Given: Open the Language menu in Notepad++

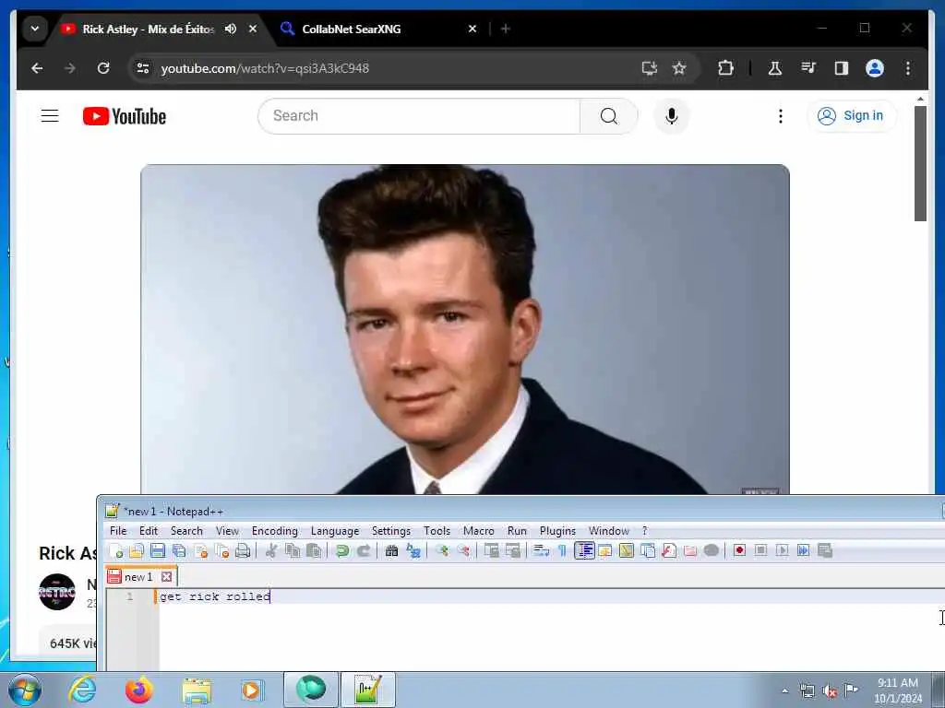Looking at the screenshot, I should coord(335,531).
